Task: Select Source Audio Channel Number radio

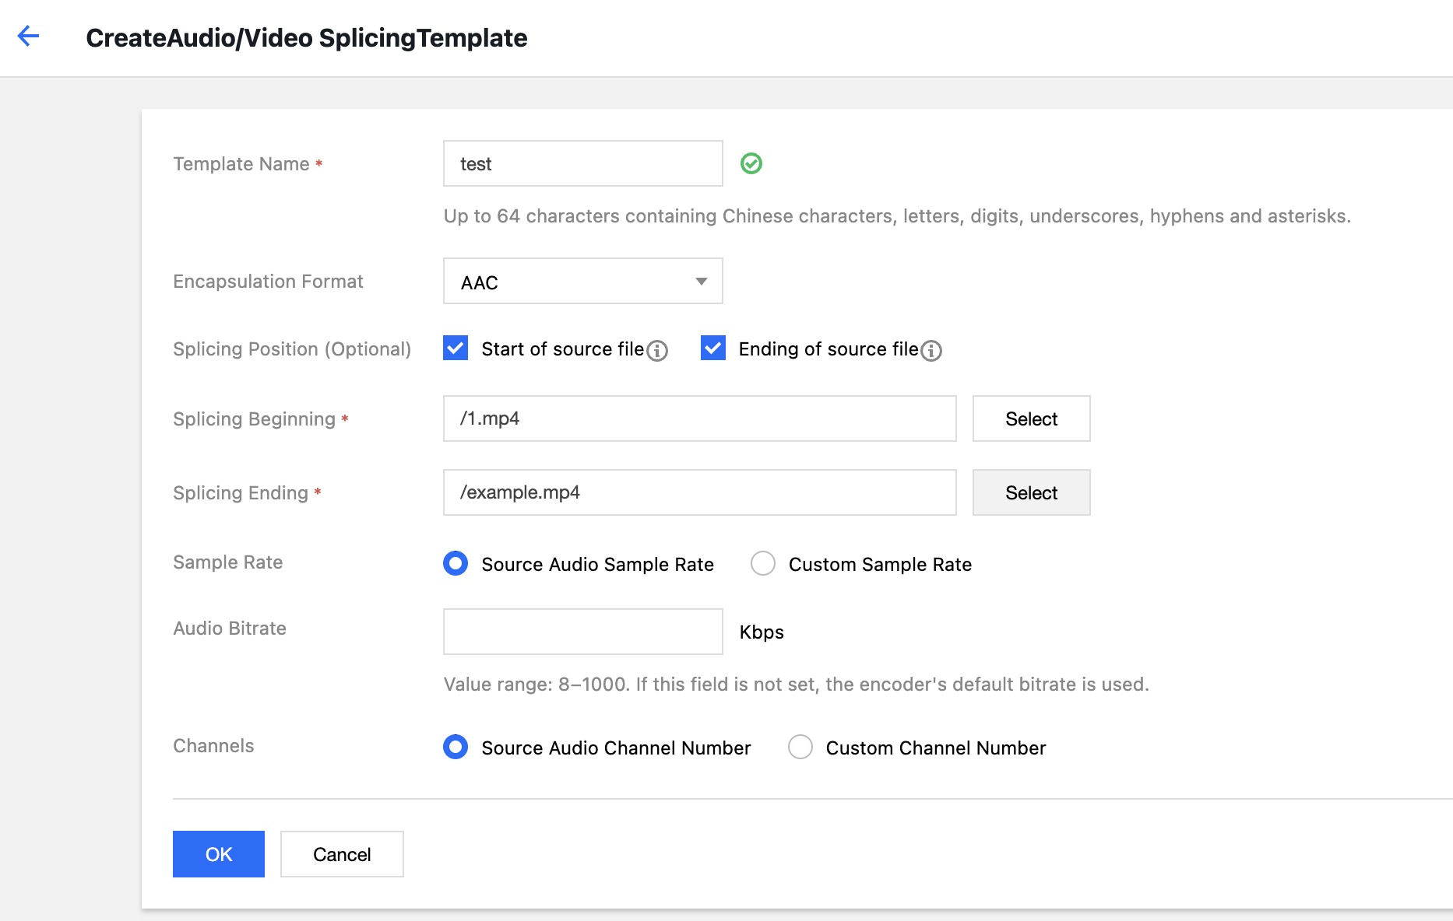Action: pos(456,747)
